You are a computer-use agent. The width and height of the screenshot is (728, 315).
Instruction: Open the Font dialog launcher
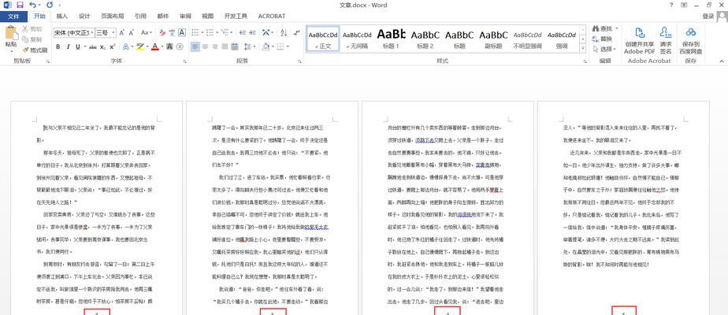point(185,61)
